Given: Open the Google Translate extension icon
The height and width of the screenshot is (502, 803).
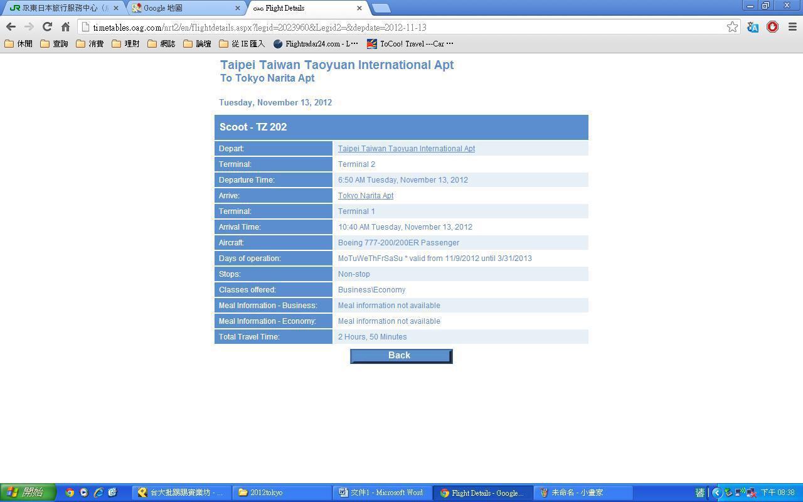Looking at the screenshot, I should coord(753,27).
